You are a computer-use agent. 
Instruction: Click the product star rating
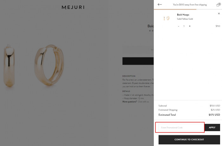(151, 31)
